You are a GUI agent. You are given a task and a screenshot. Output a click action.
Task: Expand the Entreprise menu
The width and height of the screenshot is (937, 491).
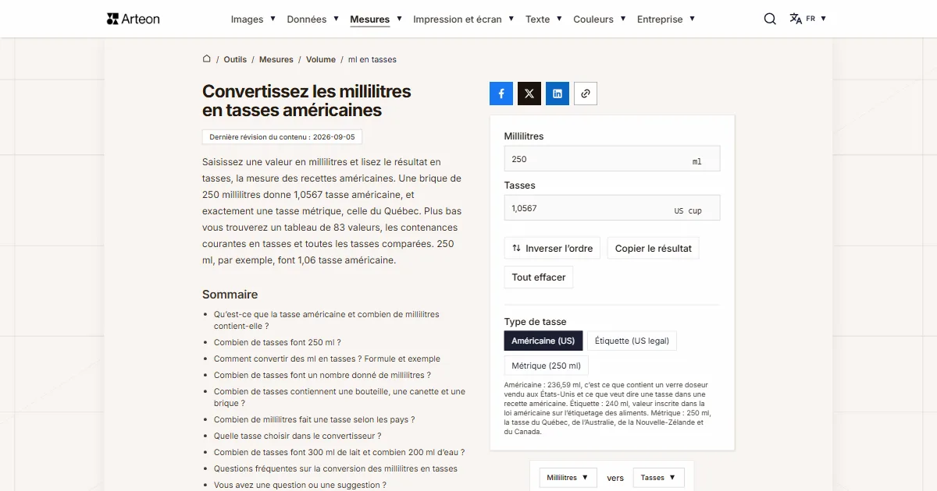tap(666, 19)
